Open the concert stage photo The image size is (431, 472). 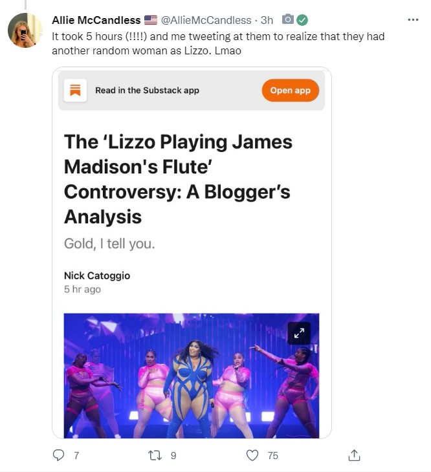[x=192, y=376]
